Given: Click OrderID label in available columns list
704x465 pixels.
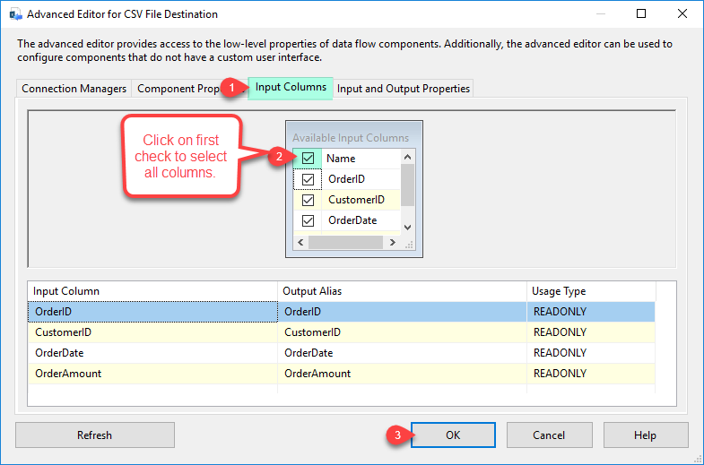Looking at the screenshot, I should point(346,179).
